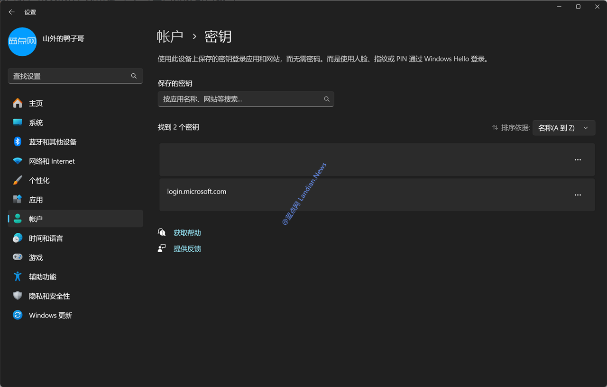Screen dimensions: 607x387
Task: Open the 主页 home icon
Action: pos(18,103)
